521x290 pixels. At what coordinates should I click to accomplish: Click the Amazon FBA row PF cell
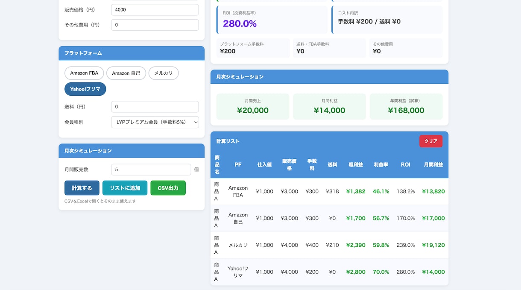coord(238,191)
